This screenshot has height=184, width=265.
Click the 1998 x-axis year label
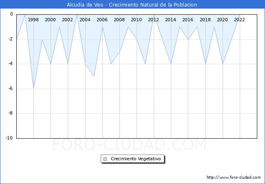(33, 20)
